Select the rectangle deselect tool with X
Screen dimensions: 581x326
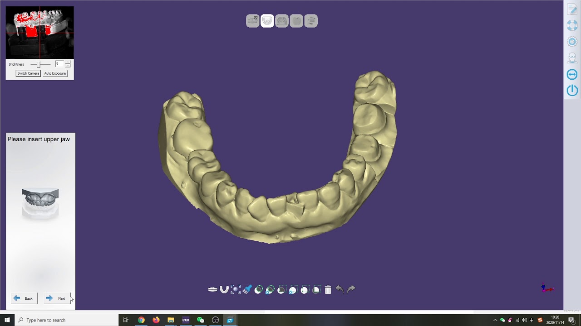293,290
